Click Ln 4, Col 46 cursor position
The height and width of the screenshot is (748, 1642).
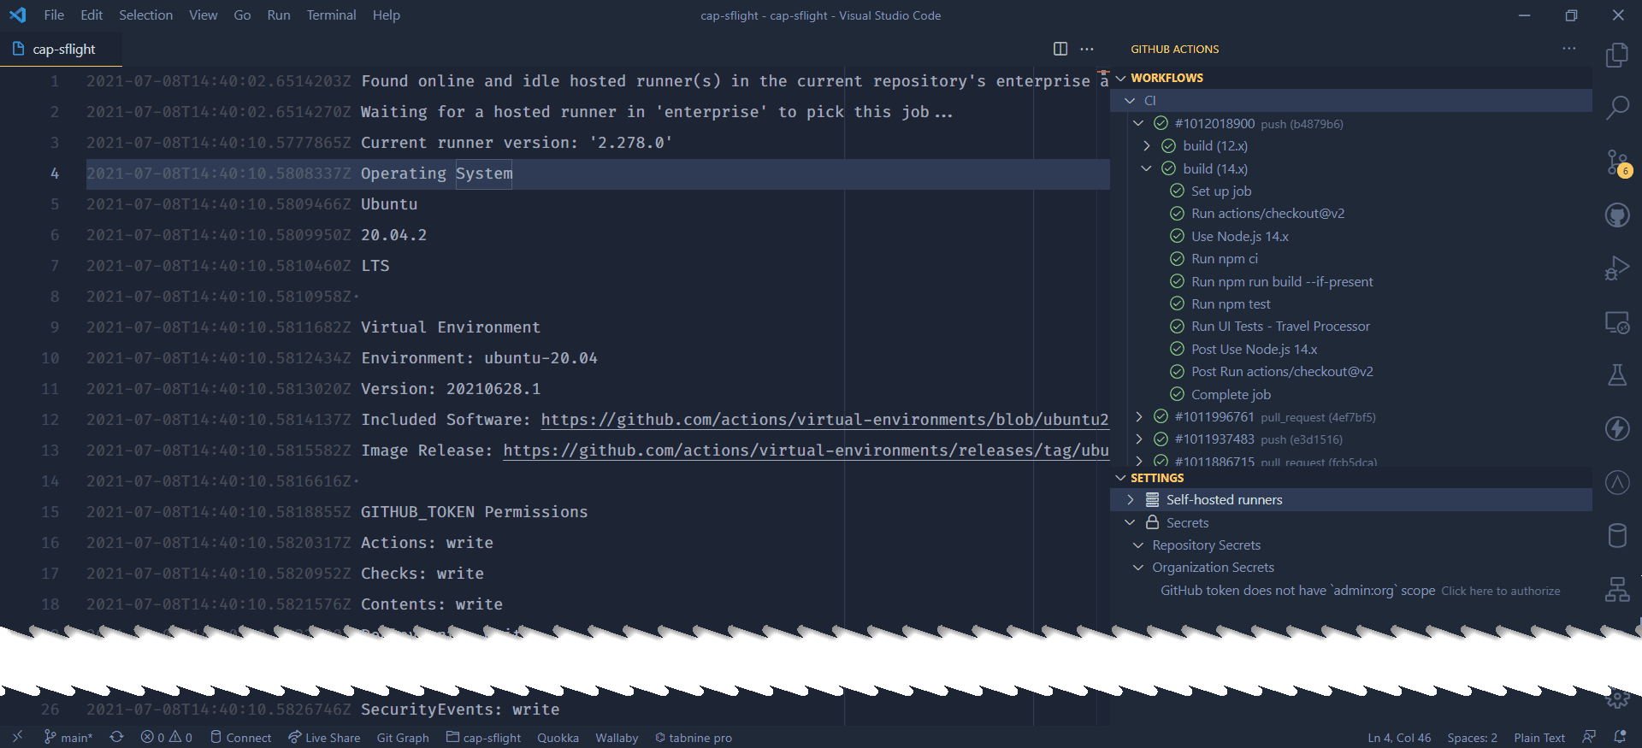(1399, 737)
